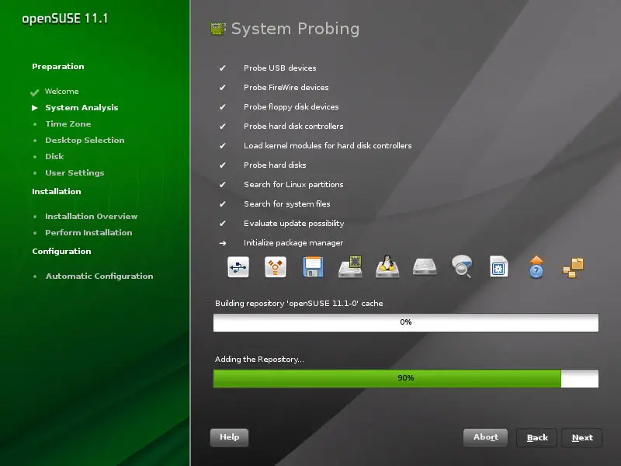
Task: Click the USB devices probe icon
Action: click(x=238, y=266)
